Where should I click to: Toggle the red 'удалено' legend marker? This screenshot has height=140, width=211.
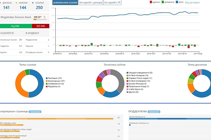151,2
